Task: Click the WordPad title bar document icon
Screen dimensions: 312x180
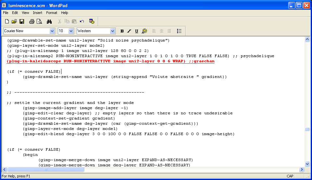Action: coord(4,6)
